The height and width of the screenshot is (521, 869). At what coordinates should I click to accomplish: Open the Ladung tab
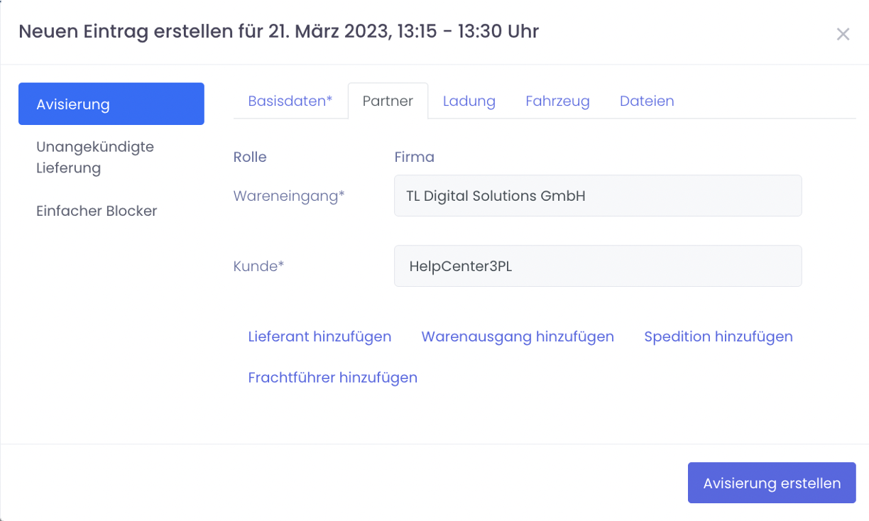469,101
